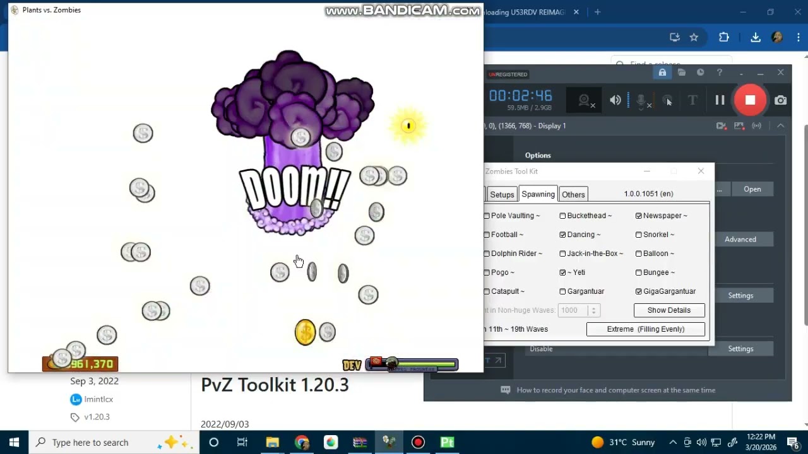The height and width of the screenshot is (454, 808).
Task: Enable Pogo checkbox
Action: pyautogui.click(x=487, y=272)
